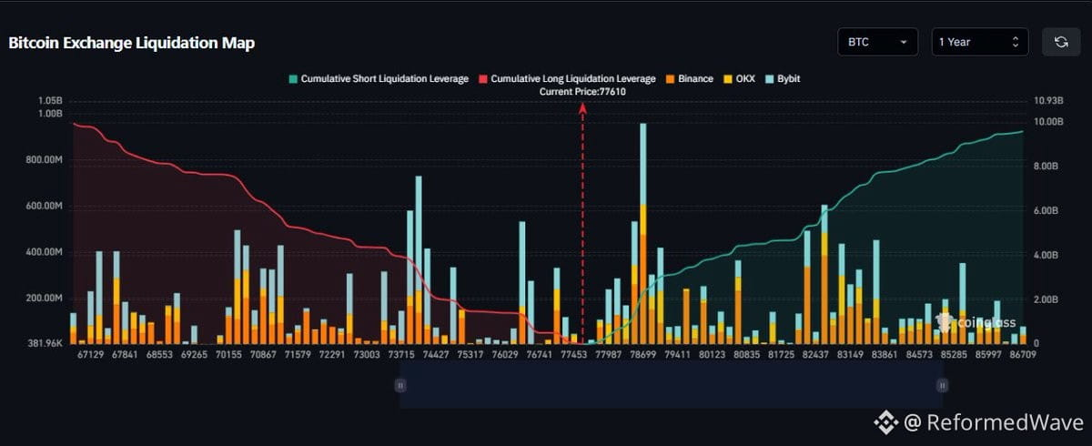Viewport: 1092px width, 446px height.
Task: Open the BTC coin dropdown
Action: 878,42
